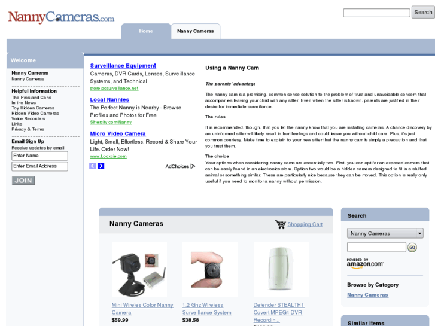Click the AdChoices triangle icon
The width and height of the screenshot is (435, 326).
tap(193, 166)
